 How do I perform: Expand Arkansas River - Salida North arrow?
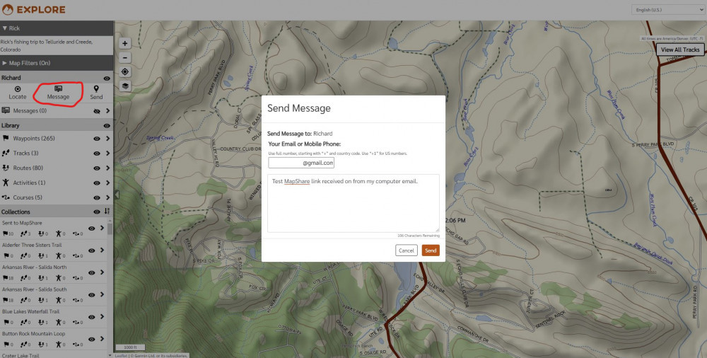pyautogui.click(x=102, y=272)
